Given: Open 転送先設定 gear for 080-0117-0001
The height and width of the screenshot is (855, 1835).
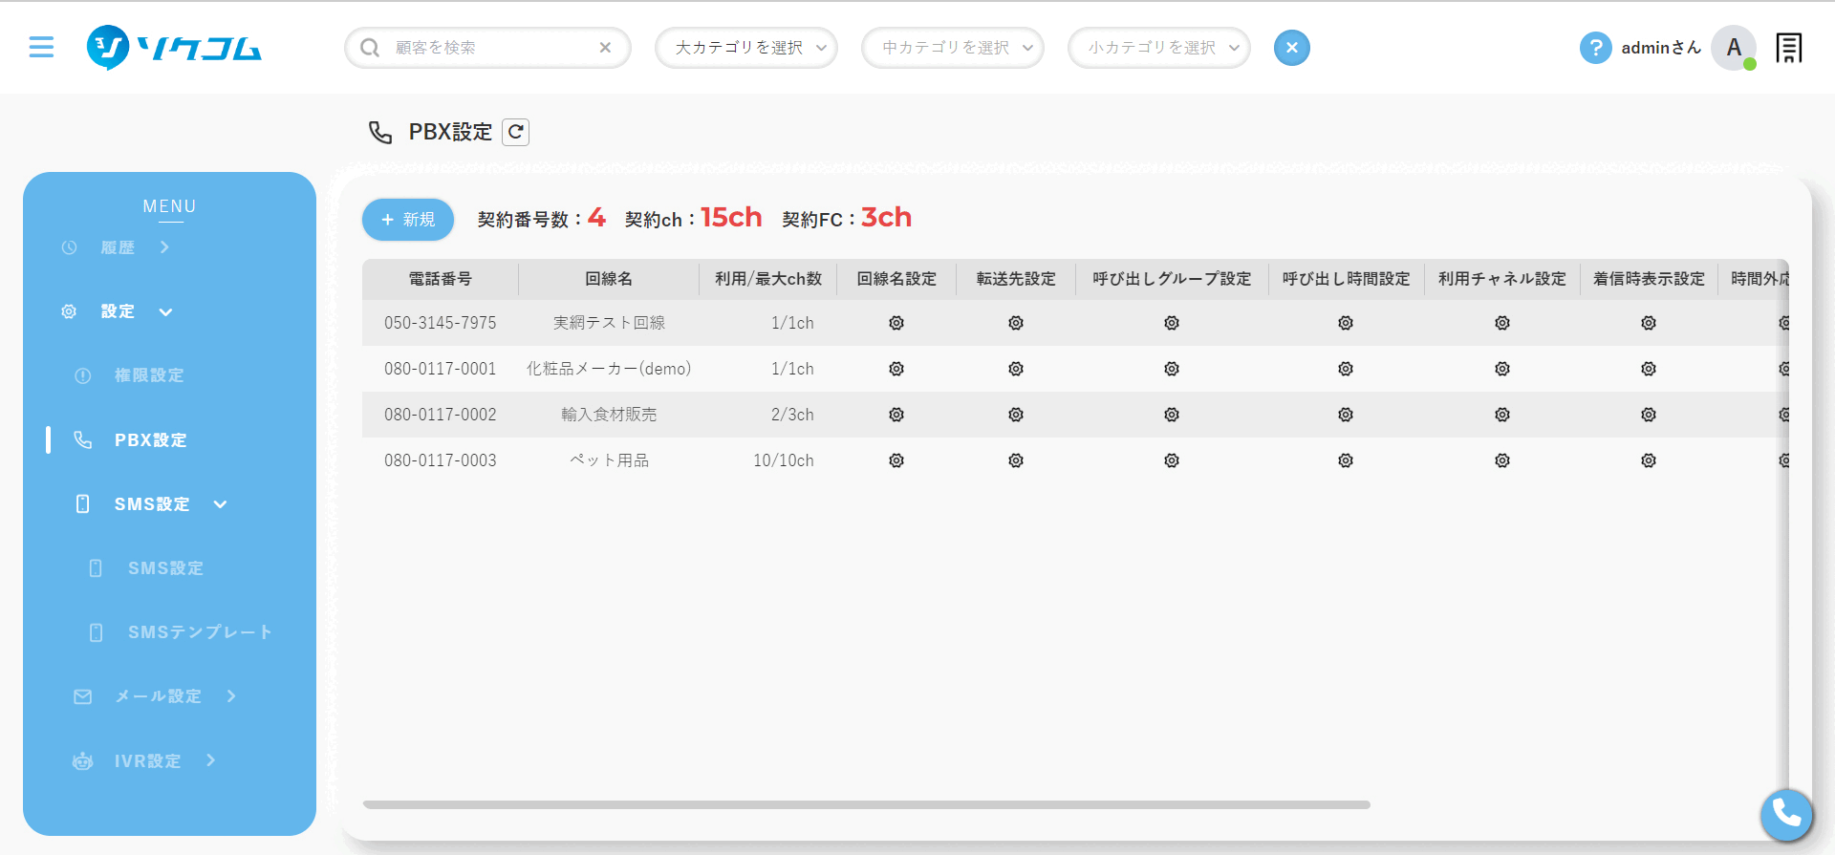Looking at the screenshot, I should [x=1016, y=369].
